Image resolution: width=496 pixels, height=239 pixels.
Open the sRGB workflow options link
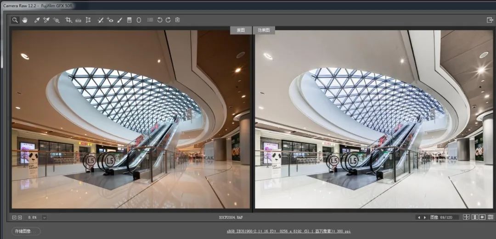click(288, 232)
